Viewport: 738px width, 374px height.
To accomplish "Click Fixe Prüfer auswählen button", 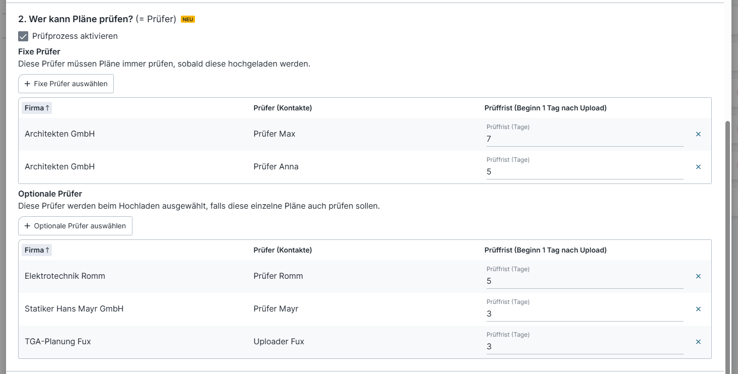I will point(66,84).
